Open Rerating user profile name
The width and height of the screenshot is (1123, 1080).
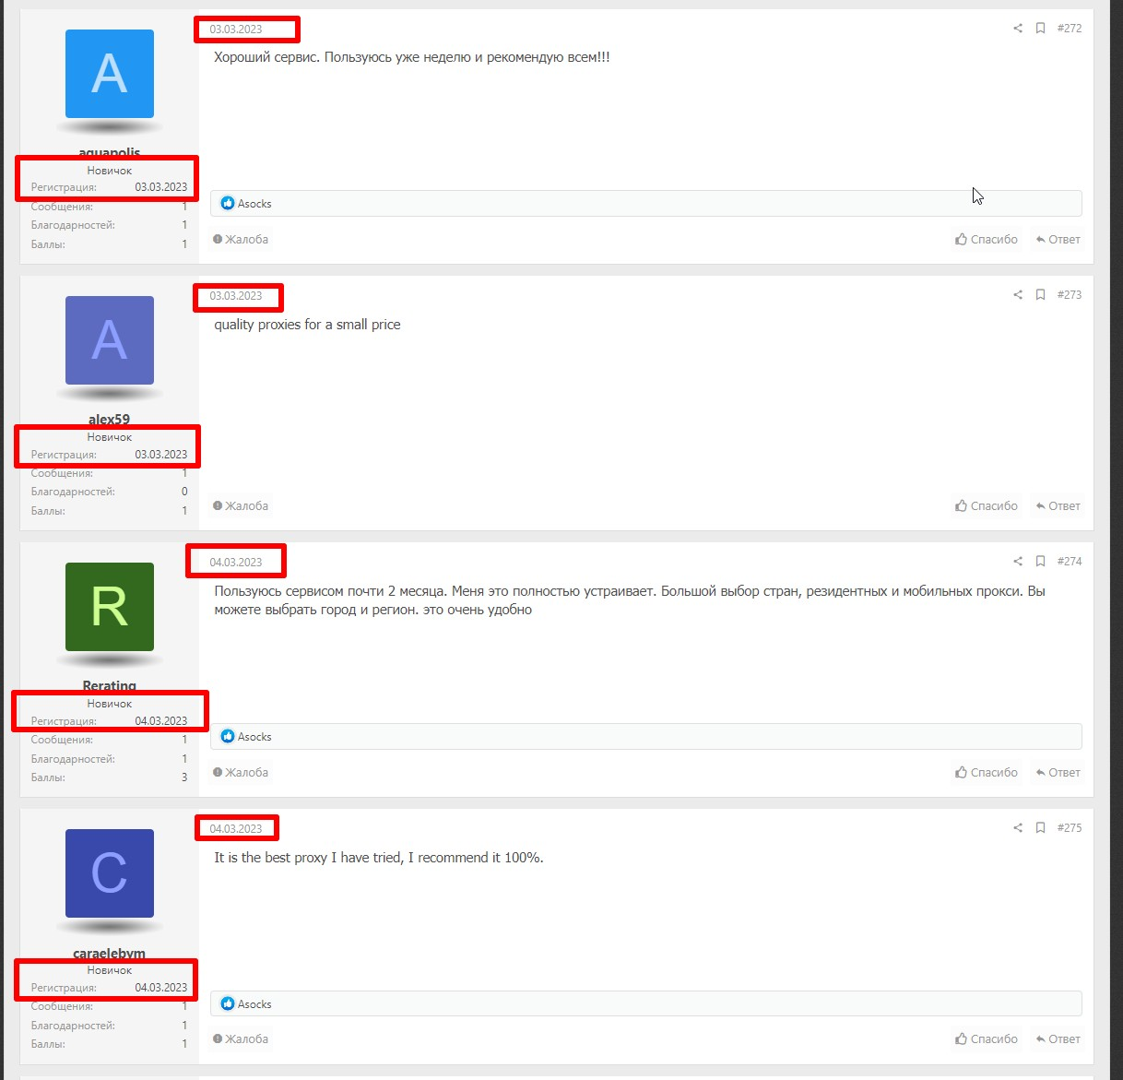tap(110, 686)
